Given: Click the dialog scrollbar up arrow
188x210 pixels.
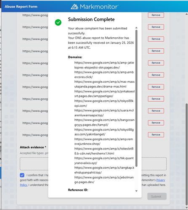Looking at the screenshot, I should pyautogui.click(x=136, y=28).
